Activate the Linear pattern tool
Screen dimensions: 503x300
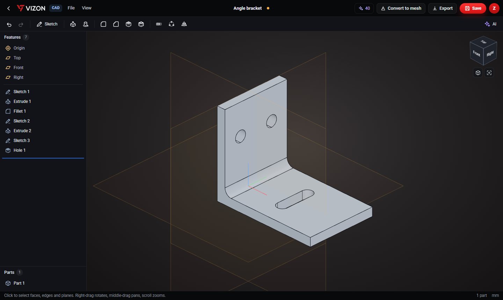[159, 24]
